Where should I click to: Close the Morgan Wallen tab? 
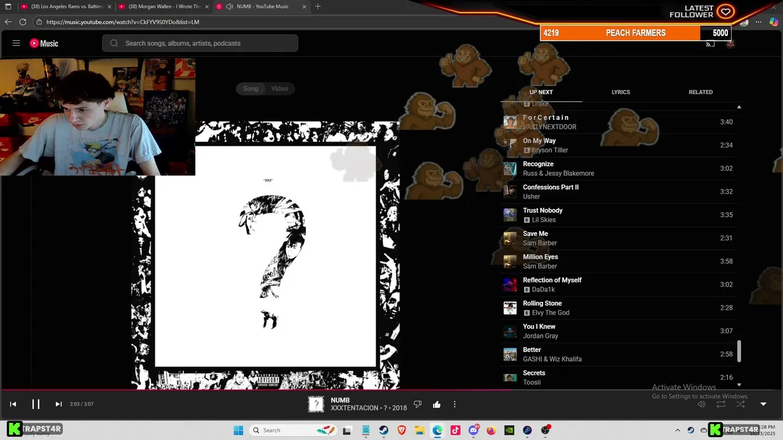(x=207, y=7)
